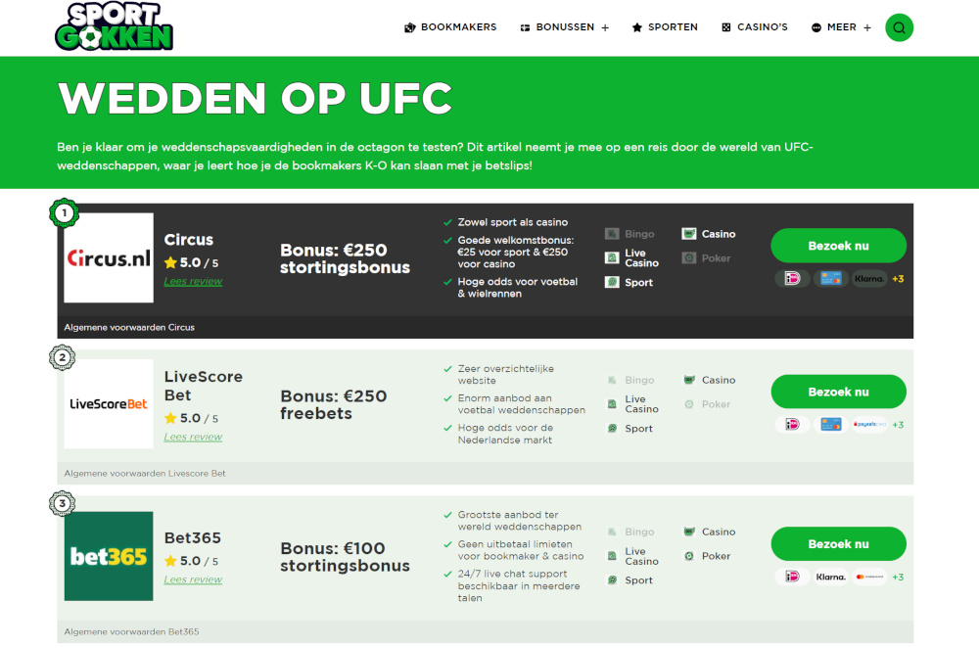Click the Poker icon in Bet365 row

(688, 556)
